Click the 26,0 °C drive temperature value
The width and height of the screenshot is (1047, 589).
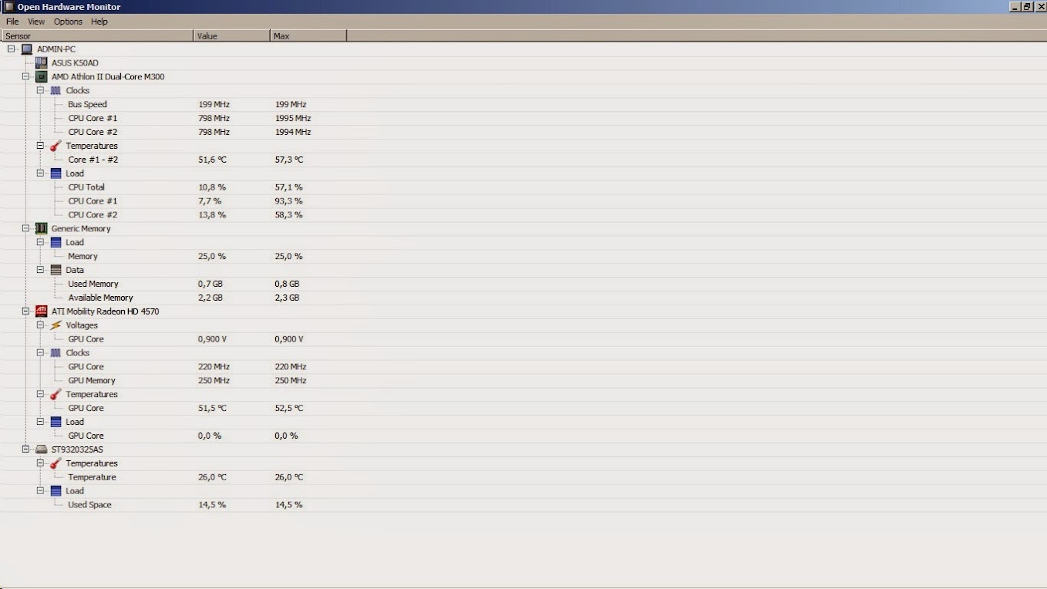coord(212,477)
